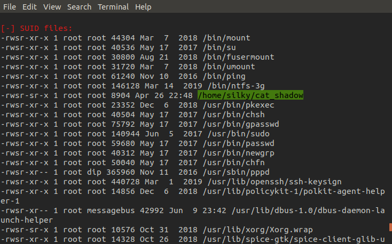392x244 pixels.
Task: Open the Terminal menu
Action: point(113,7)
